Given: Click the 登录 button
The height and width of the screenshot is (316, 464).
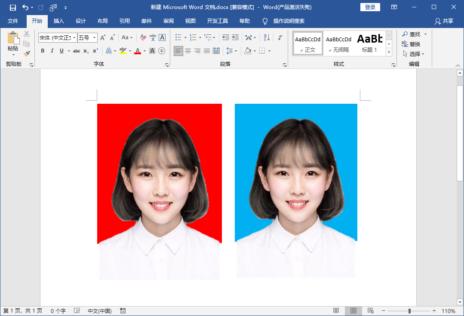Looking at the screenshot, I should 370,7.
